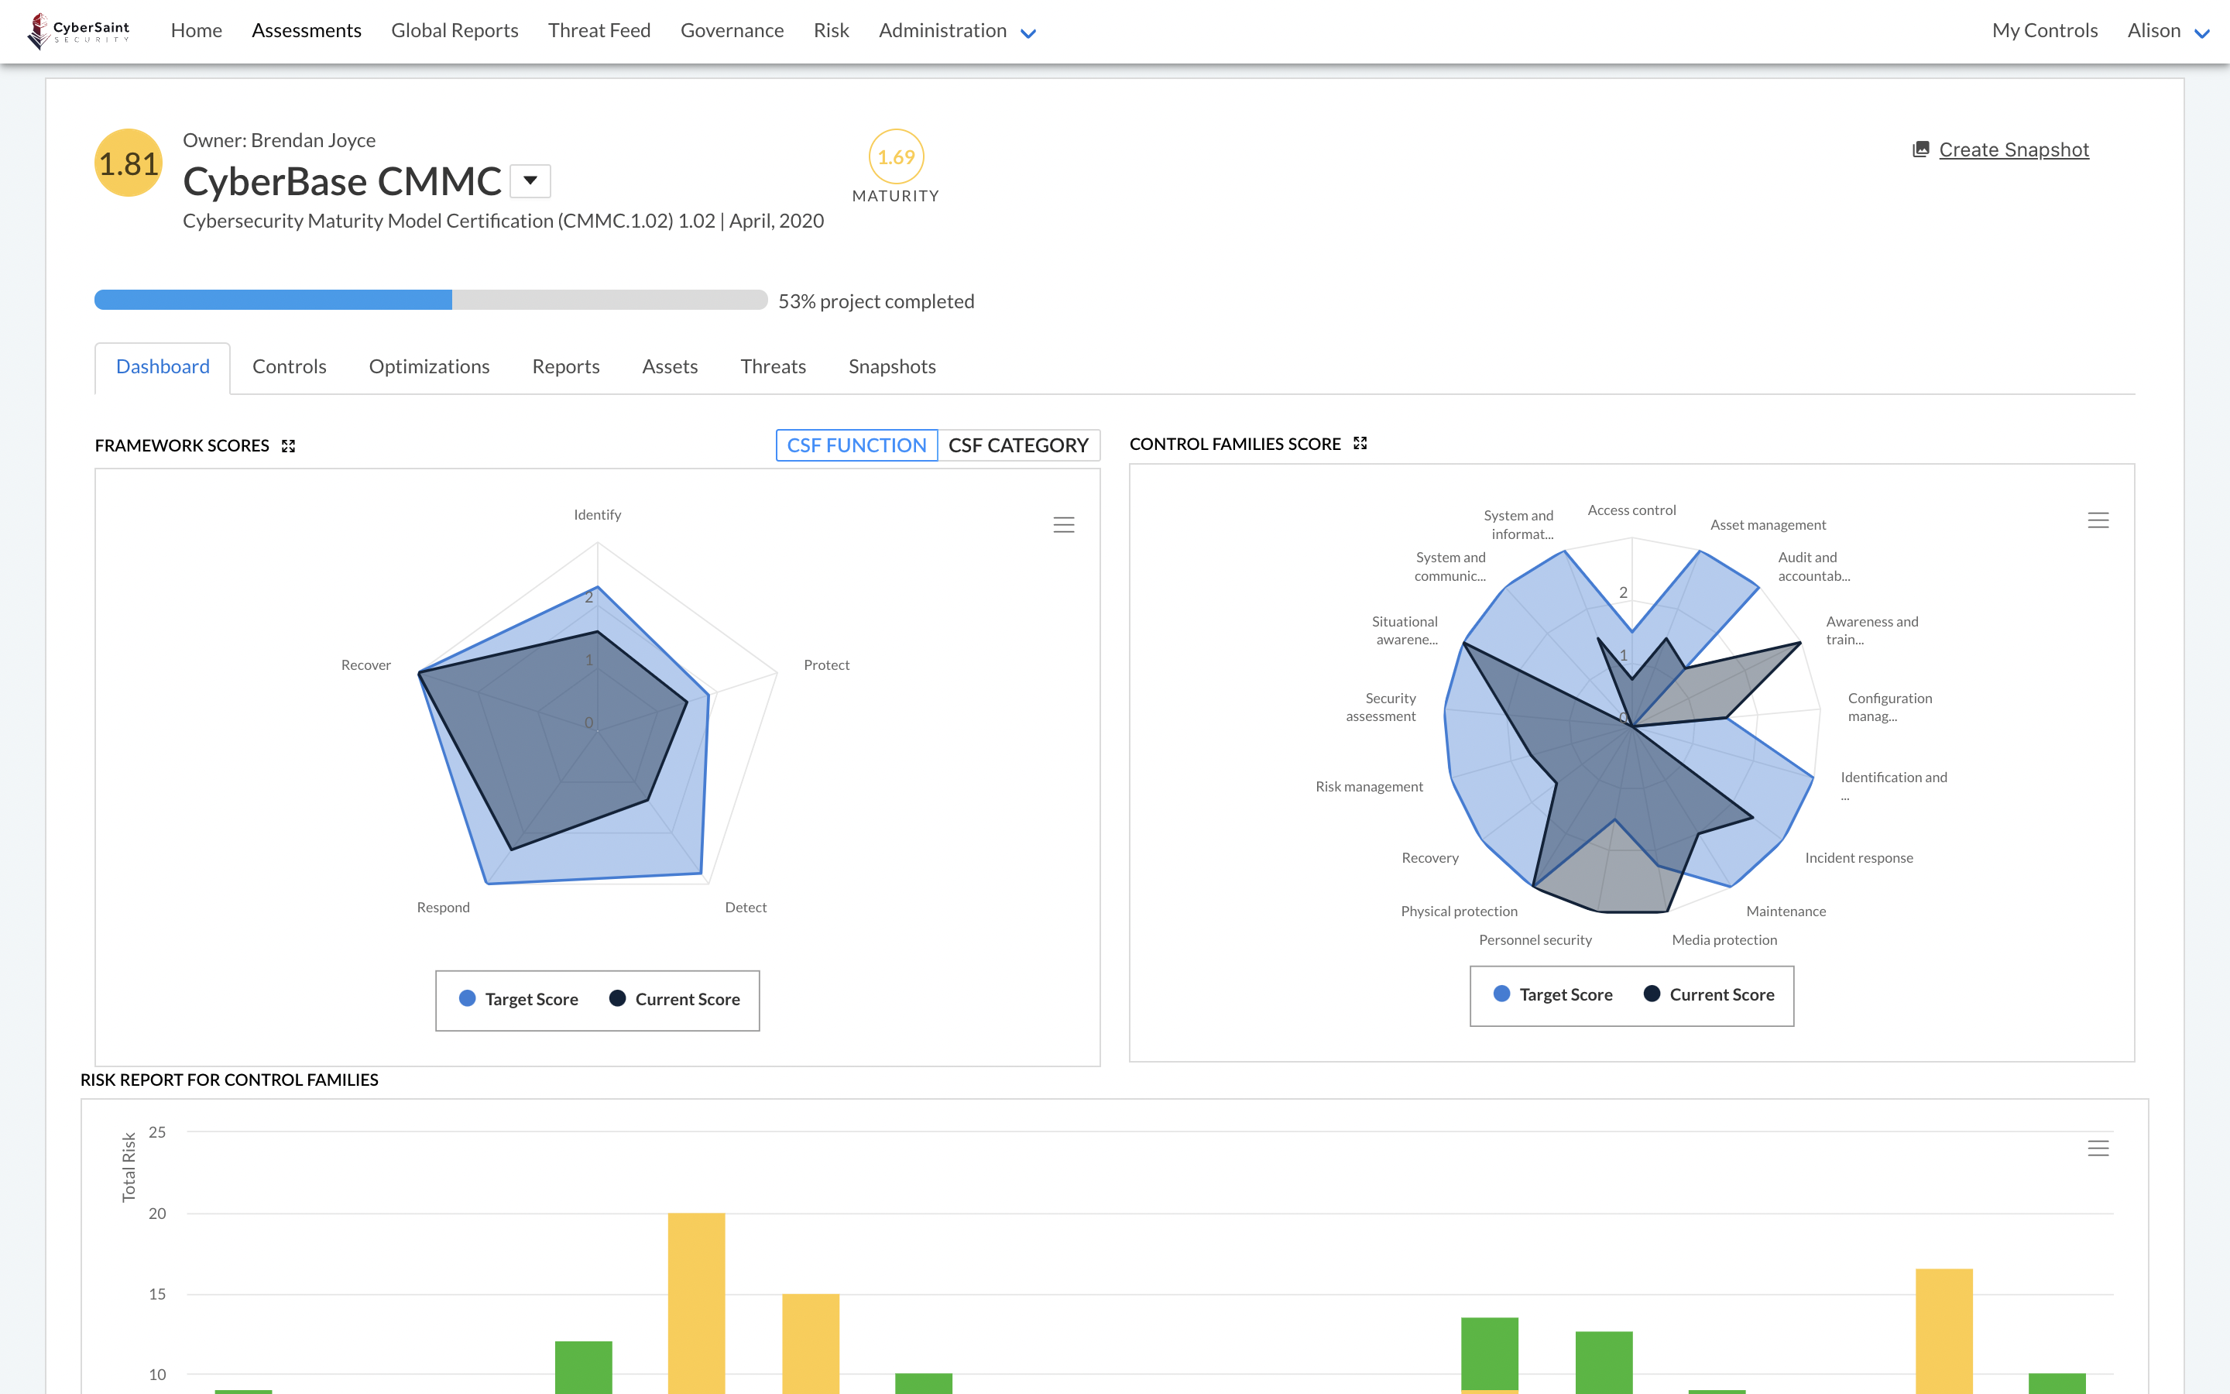Select the Dashboard tab

163,367
